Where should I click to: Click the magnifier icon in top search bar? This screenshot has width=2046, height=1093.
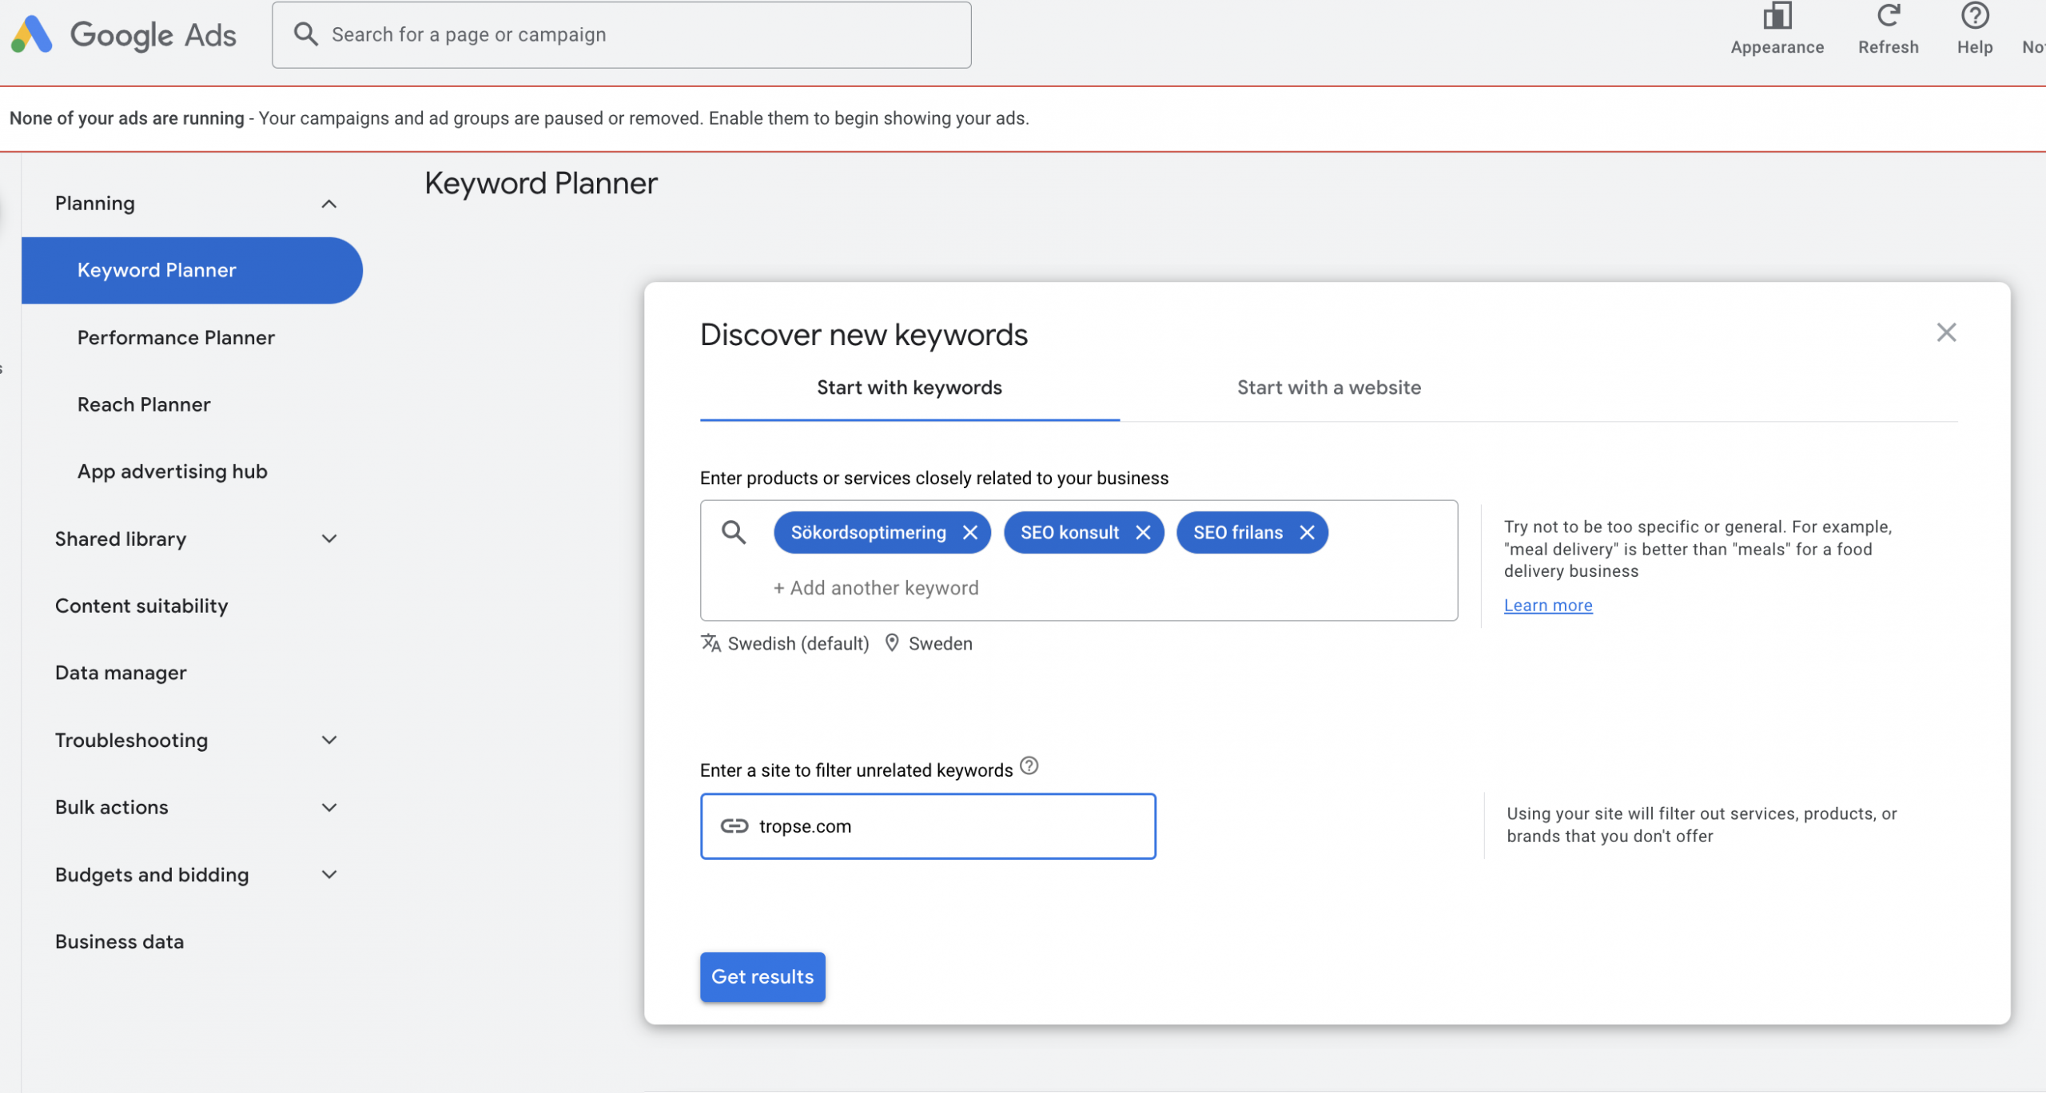click(x=306, y=34)
